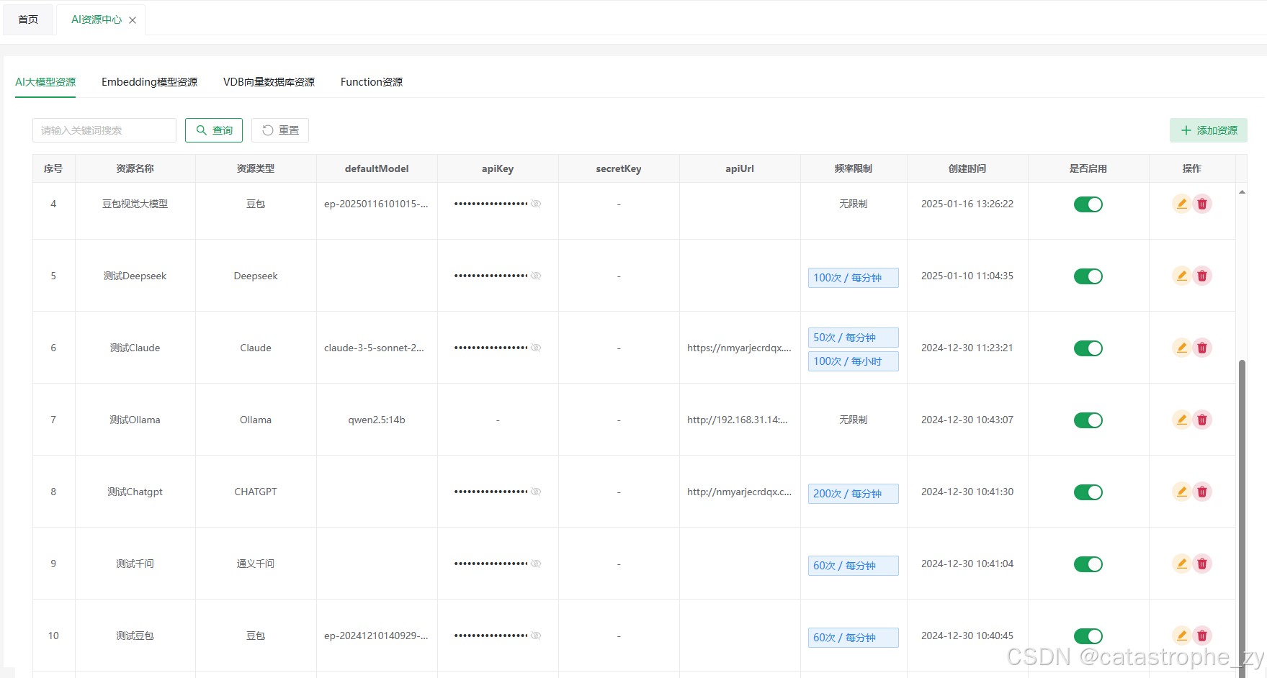Image resolution: width=1267 pixels, height=678 pixels.
Task: Open the Embedding模型资源 tab
Action: (149, 82)
